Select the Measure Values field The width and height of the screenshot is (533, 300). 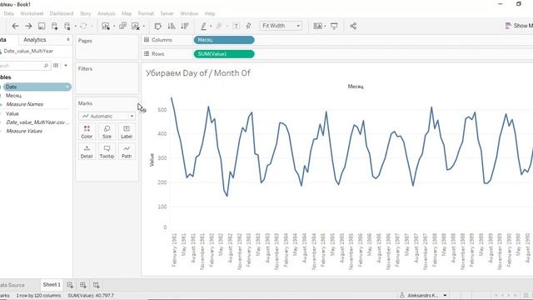point(24,131)
